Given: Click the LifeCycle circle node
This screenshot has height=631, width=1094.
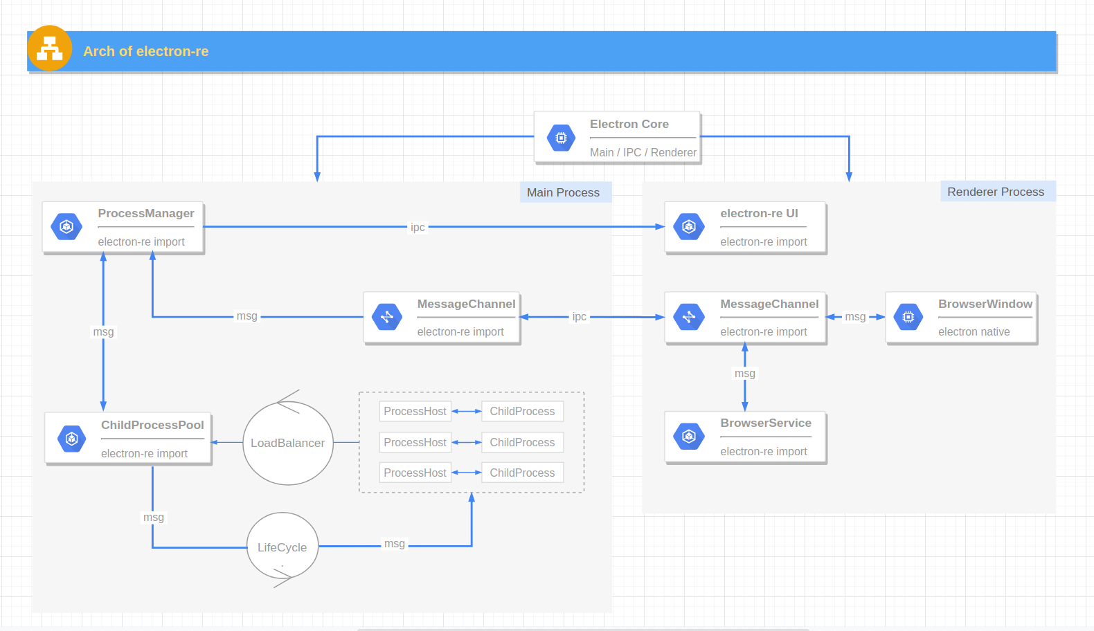Looking at the screenshot, I should point(282,547).
